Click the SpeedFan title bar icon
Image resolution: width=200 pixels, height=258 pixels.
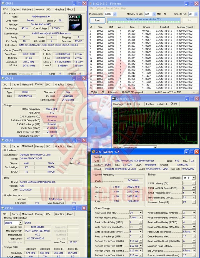coord(114,99)
